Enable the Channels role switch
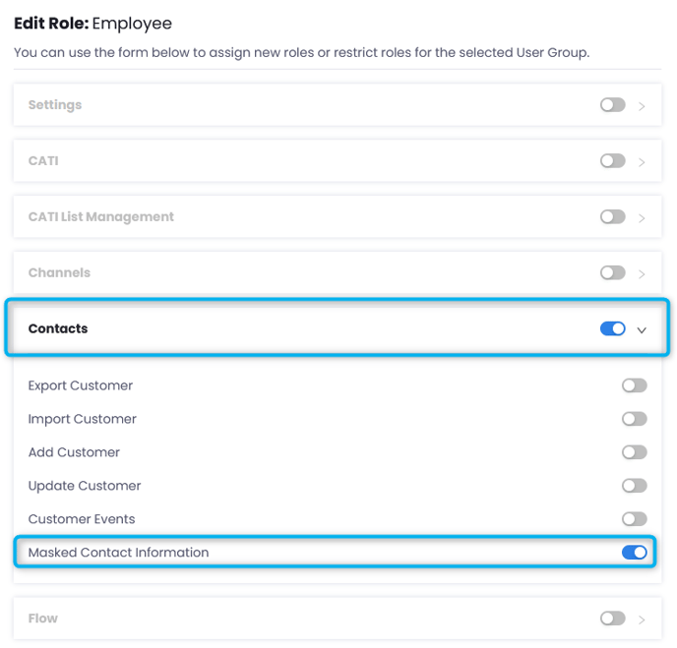 [612, 273]
